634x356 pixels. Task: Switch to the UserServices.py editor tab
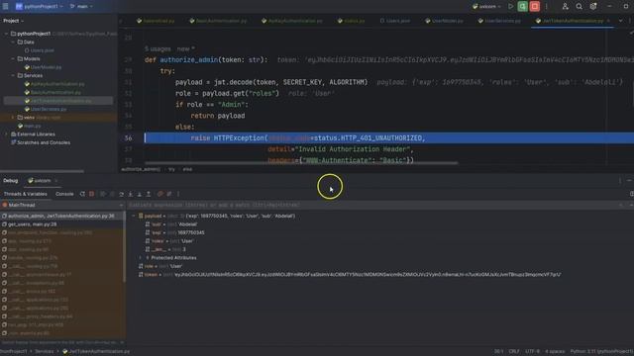[x=499, y=21]
